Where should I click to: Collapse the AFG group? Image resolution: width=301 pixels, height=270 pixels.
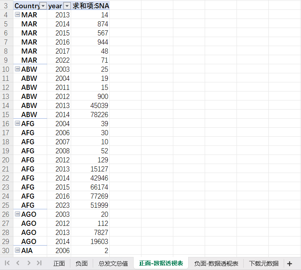pos(17,123)
